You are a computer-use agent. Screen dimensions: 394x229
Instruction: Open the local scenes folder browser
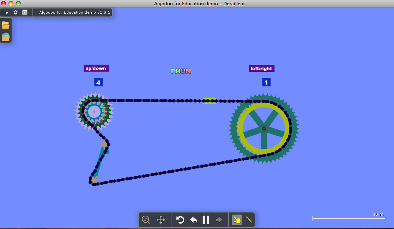click(6, 25)
